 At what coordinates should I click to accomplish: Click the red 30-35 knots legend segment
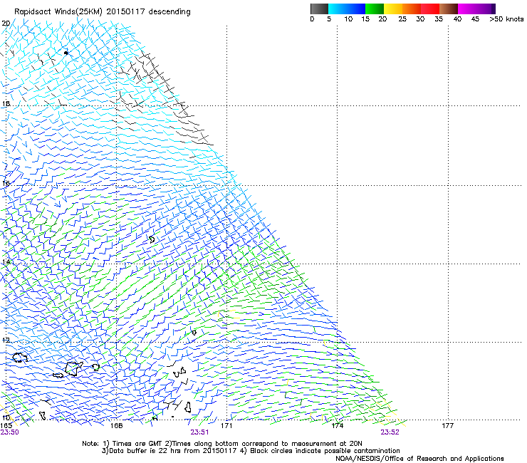430,9
